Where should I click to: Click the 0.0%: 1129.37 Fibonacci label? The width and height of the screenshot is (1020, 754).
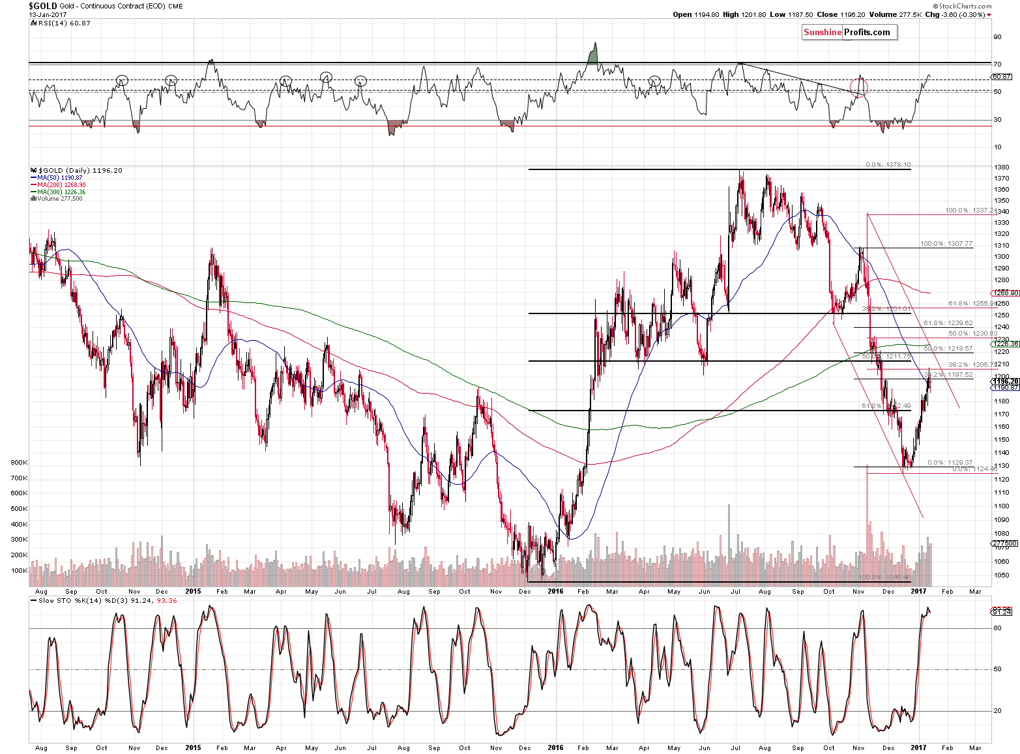point(950,462)
